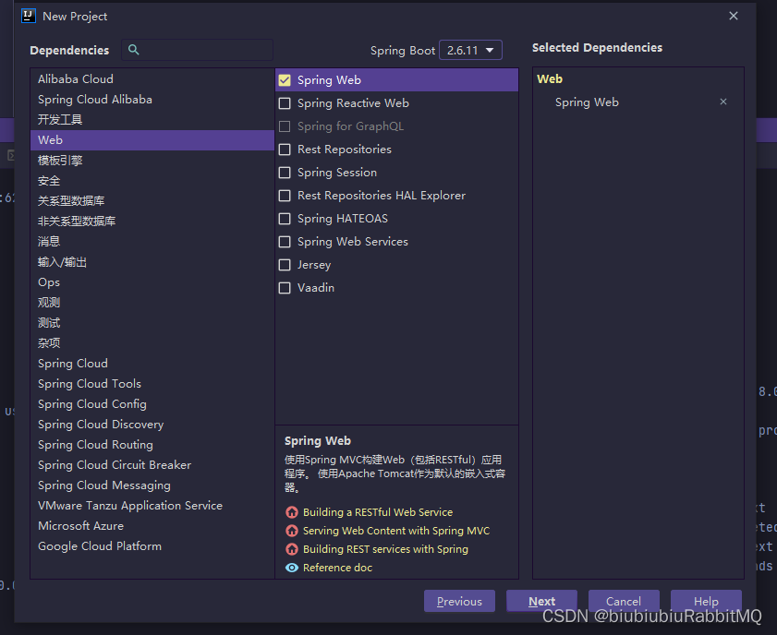Click the Next button
The height and width of the screenshot is (635, 777).
tap(541, 601)
